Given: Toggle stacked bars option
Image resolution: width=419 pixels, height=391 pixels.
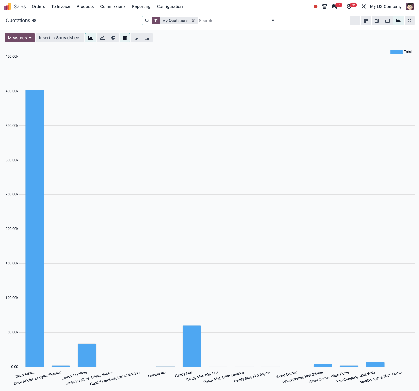Looking at the screenshot, I should [x=125, y=38].
